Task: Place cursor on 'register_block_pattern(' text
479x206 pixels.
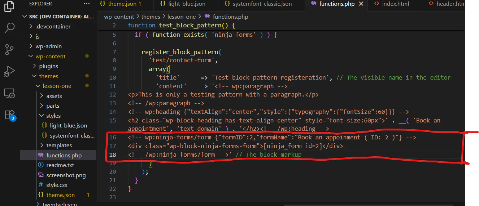Action: point(181,52)
